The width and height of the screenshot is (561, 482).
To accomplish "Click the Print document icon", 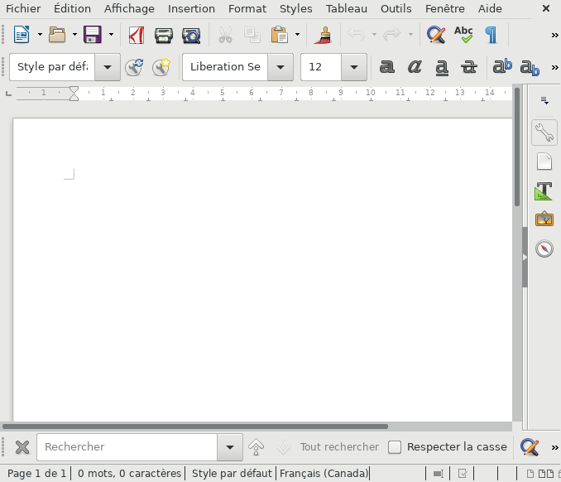I will 164,35.
